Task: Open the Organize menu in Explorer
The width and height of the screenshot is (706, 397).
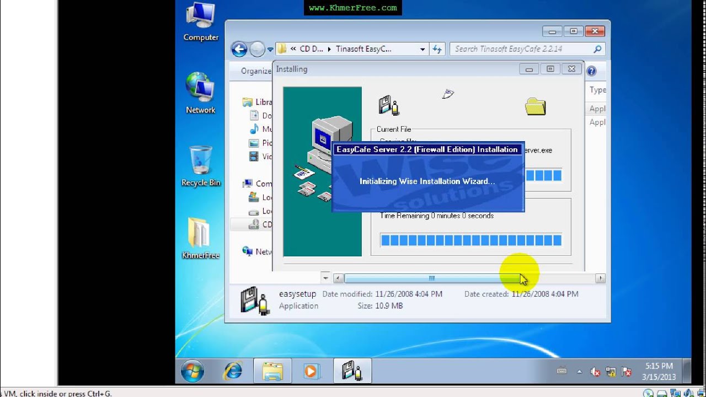Action: 256,71
